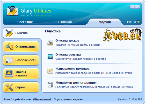Open the Меню dropdown

click(x=133, y=22)
